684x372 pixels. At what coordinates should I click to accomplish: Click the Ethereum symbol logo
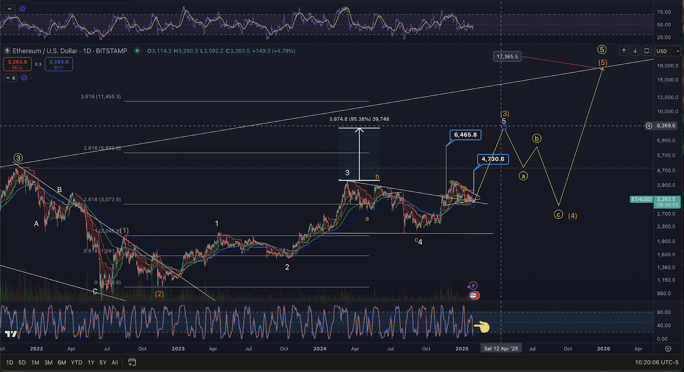click(7, 51)
